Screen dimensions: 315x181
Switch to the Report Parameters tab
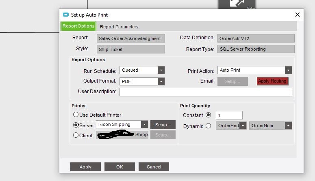pyautogui.click(x=119, y=27)
